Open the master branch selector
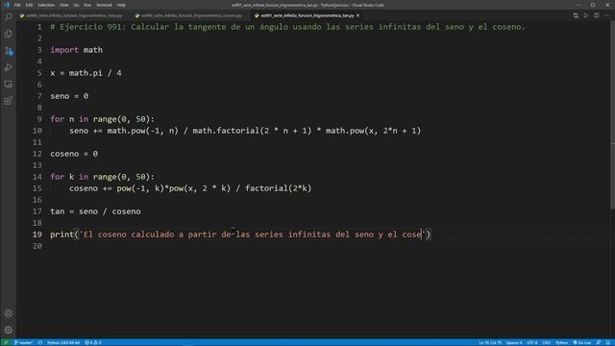The width and height of the screenshot is (615, 346). coord(23,342)
